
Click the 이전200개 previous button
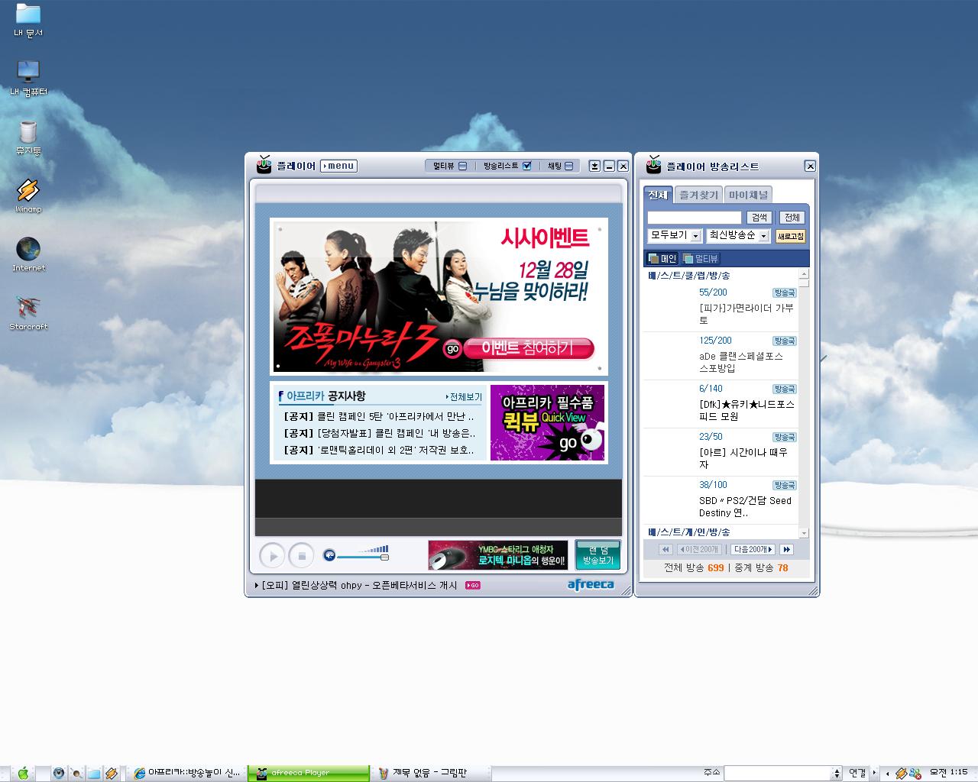tap(699, 549)
